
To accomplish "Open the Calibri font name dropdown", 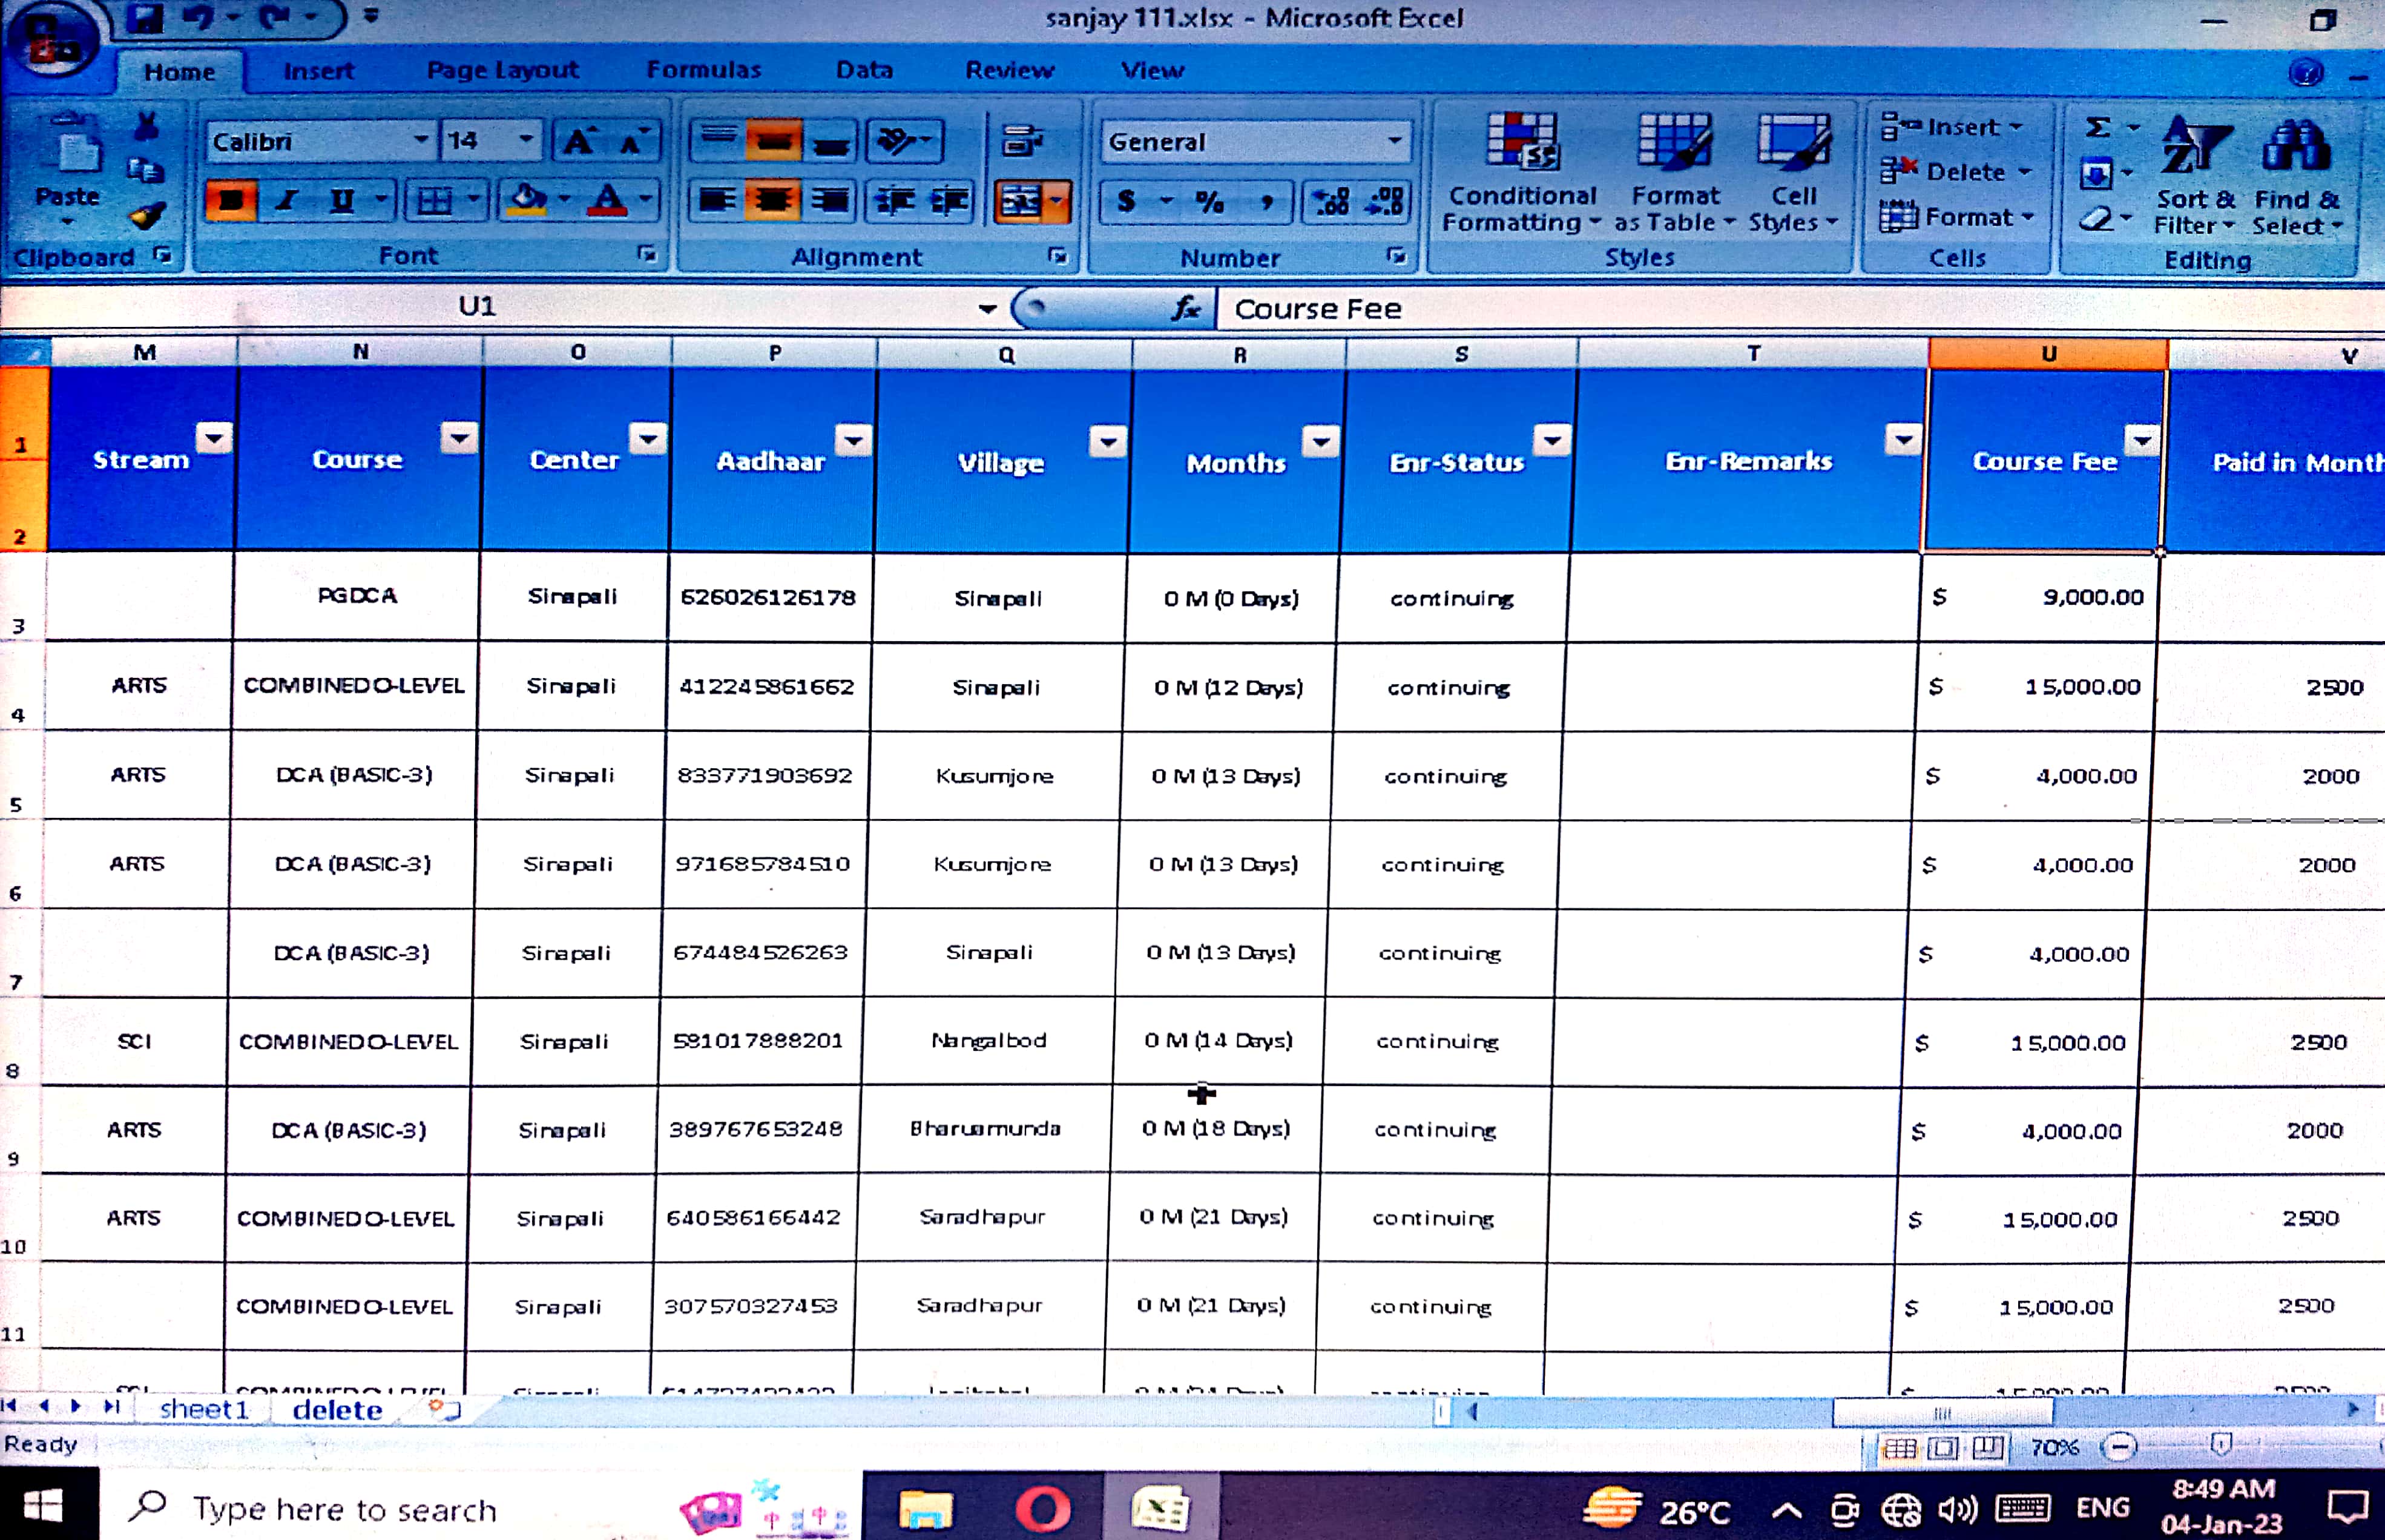I will click(x=421, y=141).
